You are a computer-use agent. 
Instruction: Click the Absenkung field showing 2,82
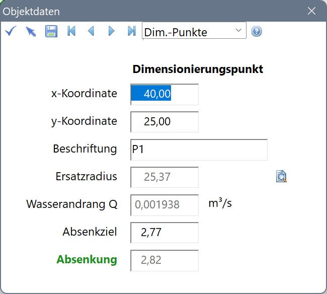tap(165, 260)
